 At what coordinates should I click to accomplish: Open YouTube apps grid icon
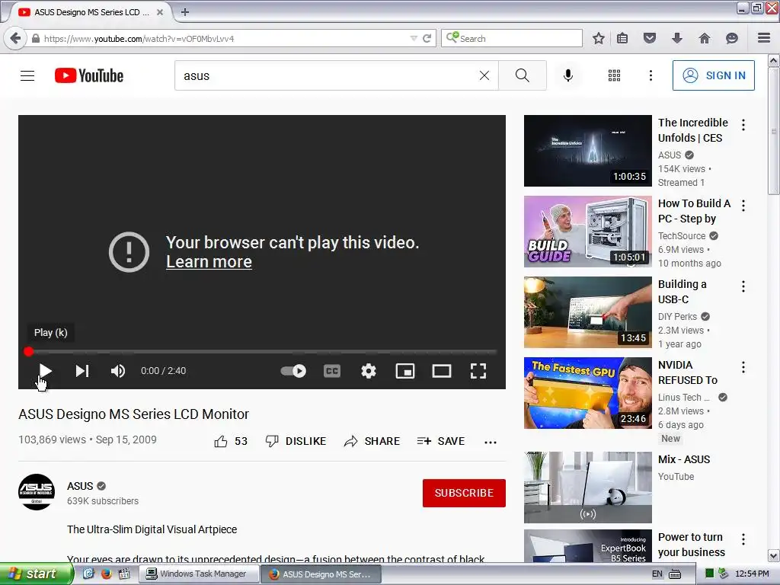(615, 75)
